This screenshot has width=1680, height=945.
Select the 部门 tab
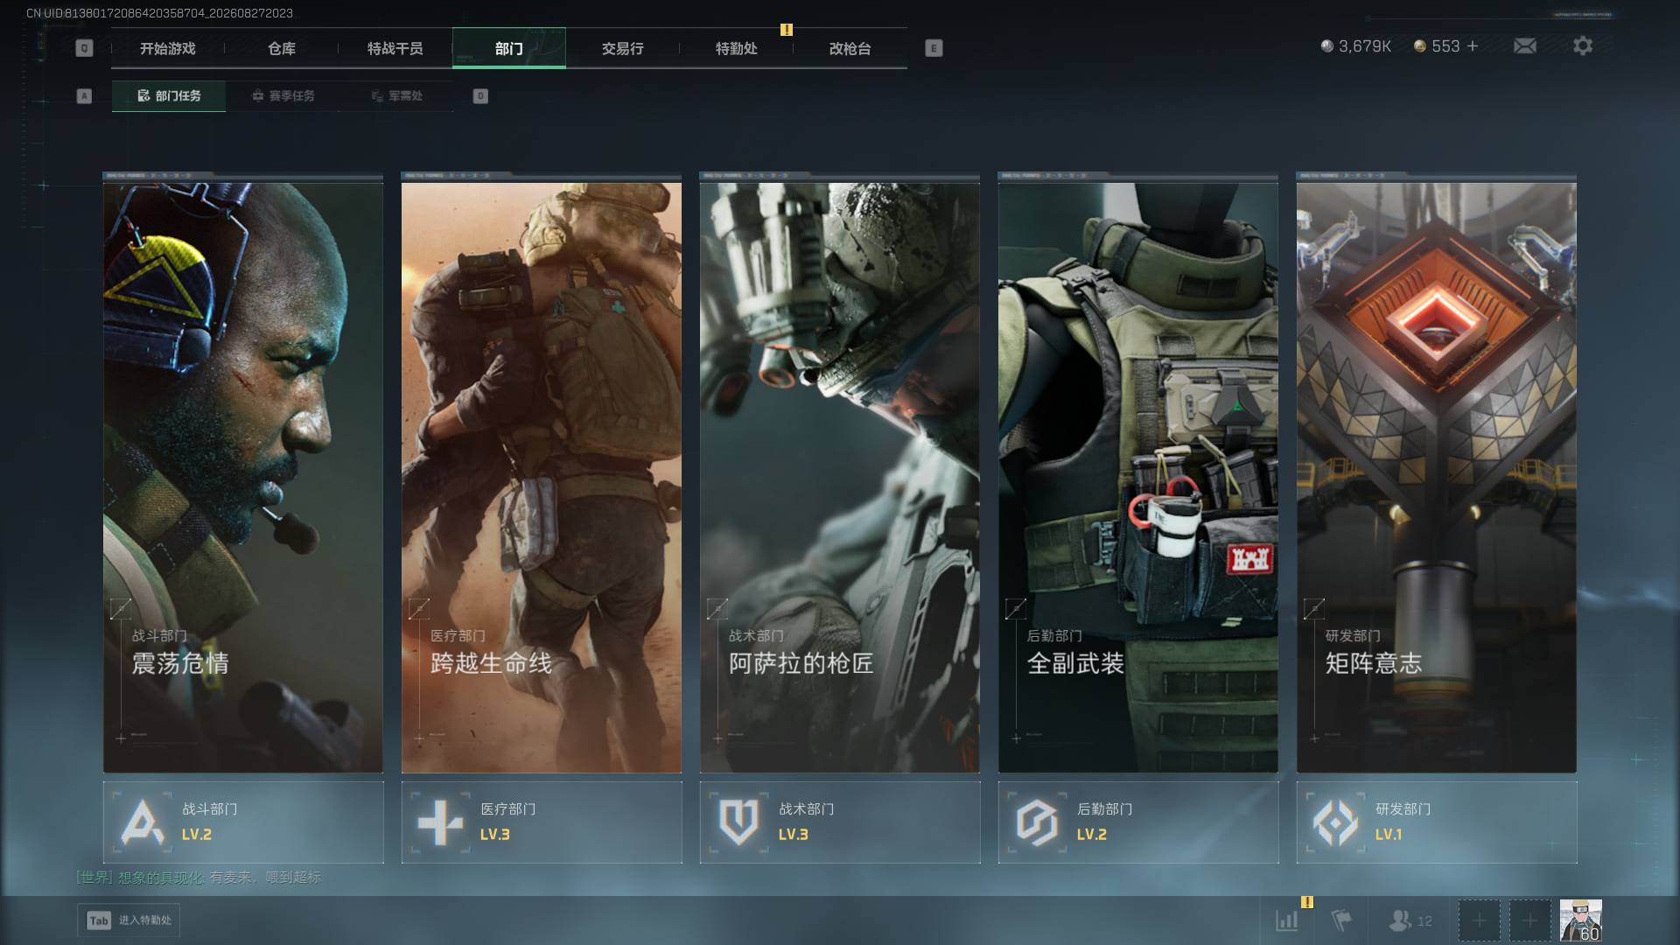(x=509, y=49)
